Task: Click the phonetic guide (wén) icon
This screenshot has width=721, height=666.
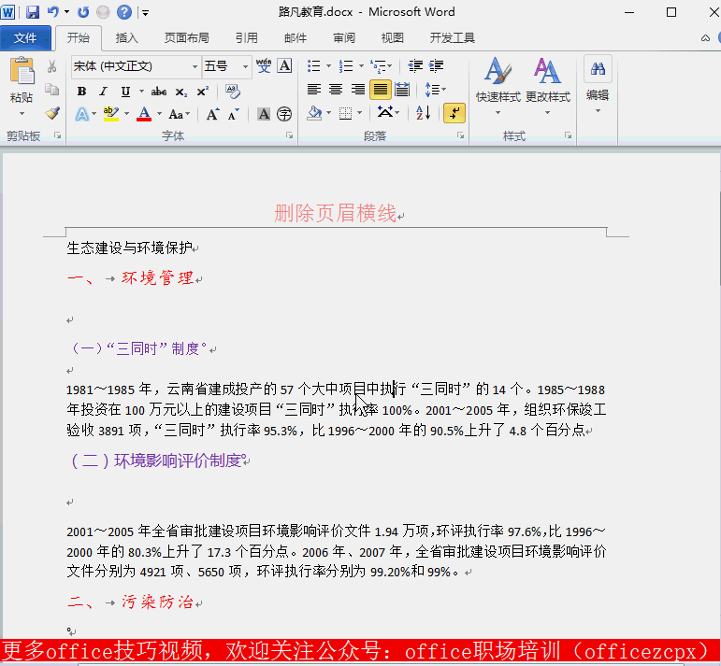Action: (x=264, y=66)
